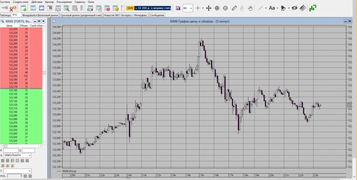Switch to the Таблицы tab
Viewport: 357px width, 180px height.
pos(5,15)
